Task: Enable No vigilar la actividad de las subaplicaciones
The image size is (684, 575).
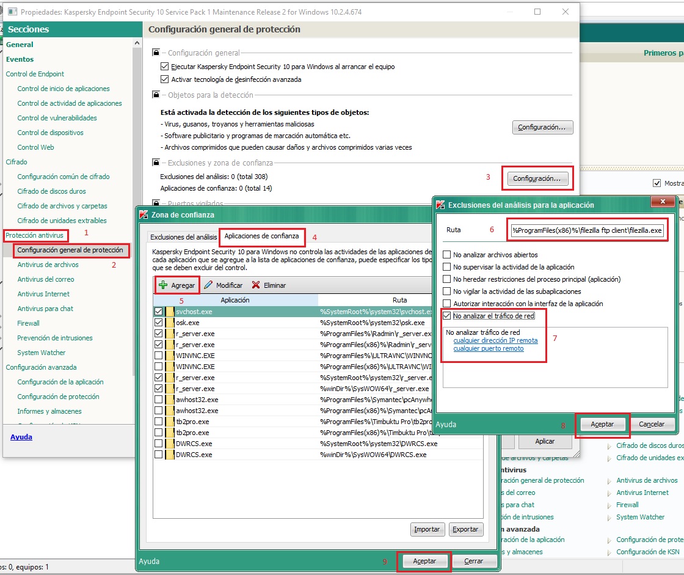Action: point(446,291)
